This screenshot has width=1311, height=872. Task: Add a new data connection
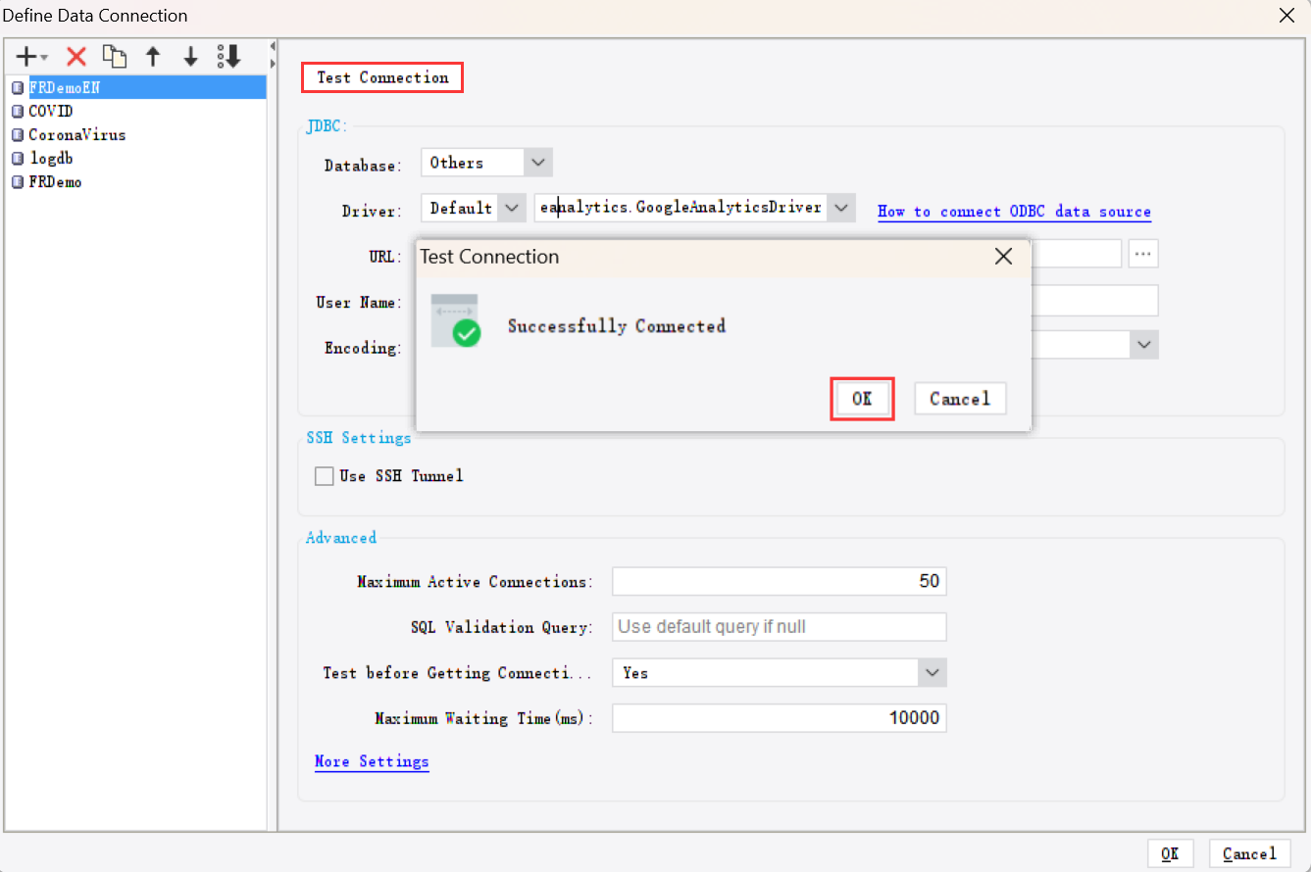point(24,56)
